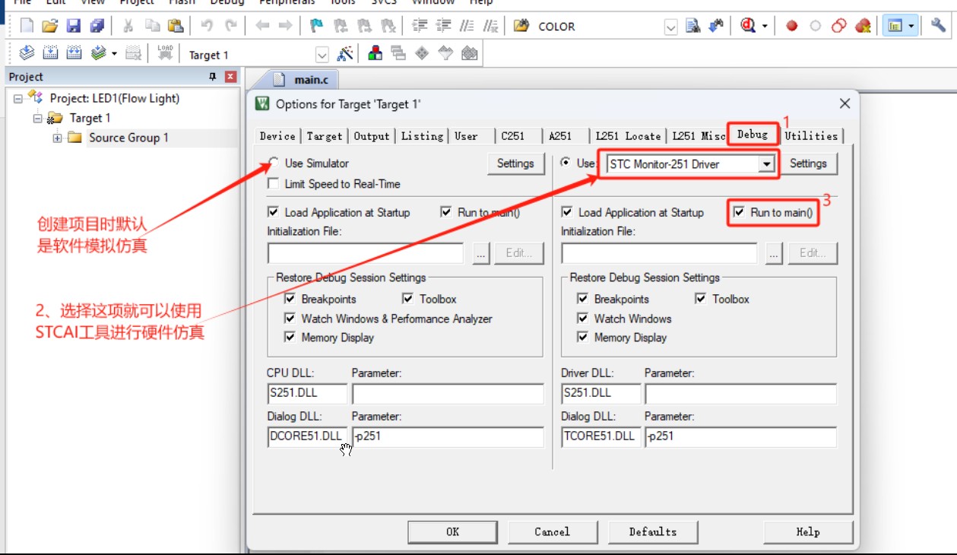Select the Use driver radio button
Screen dimensions: 957x555
pos(566,163)
